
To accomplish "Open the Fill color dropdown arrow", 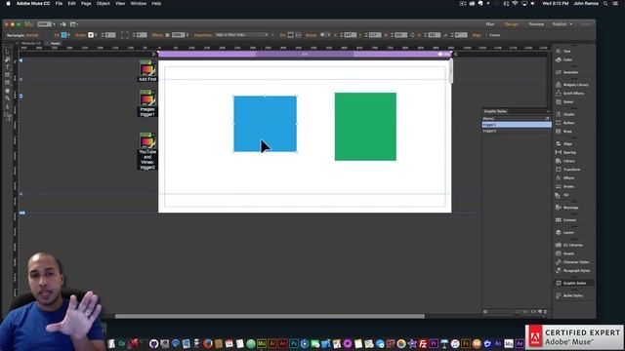I will (68, 35).
